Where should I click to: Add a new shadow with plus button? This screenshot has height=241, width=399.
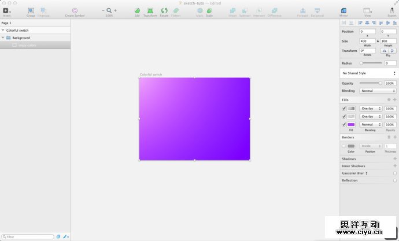point(394,159)
